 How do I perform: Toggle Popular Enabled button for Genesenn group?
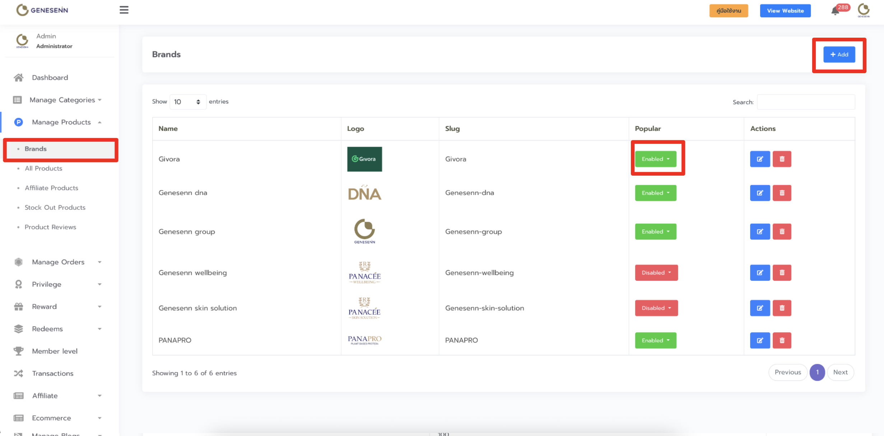coord(655,232)
